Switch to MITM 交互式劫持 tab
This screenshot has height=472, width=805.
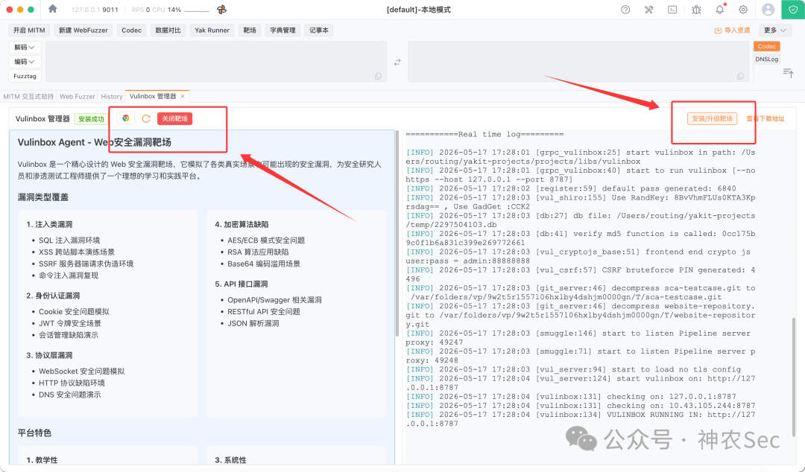pyautogui.click(x=28, y=97)
